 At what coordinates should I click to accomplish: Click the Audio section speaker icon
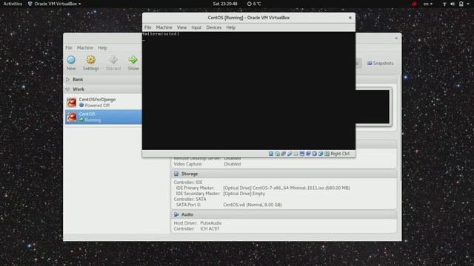point(176,214)
